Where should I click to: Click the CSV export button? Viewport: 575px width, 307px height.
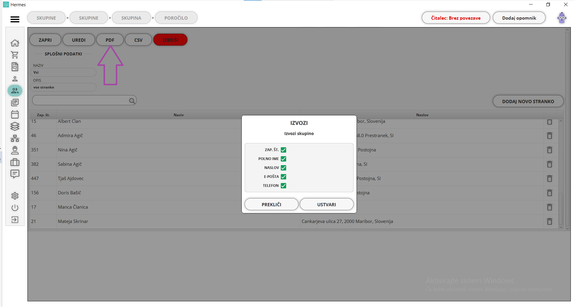138,40
